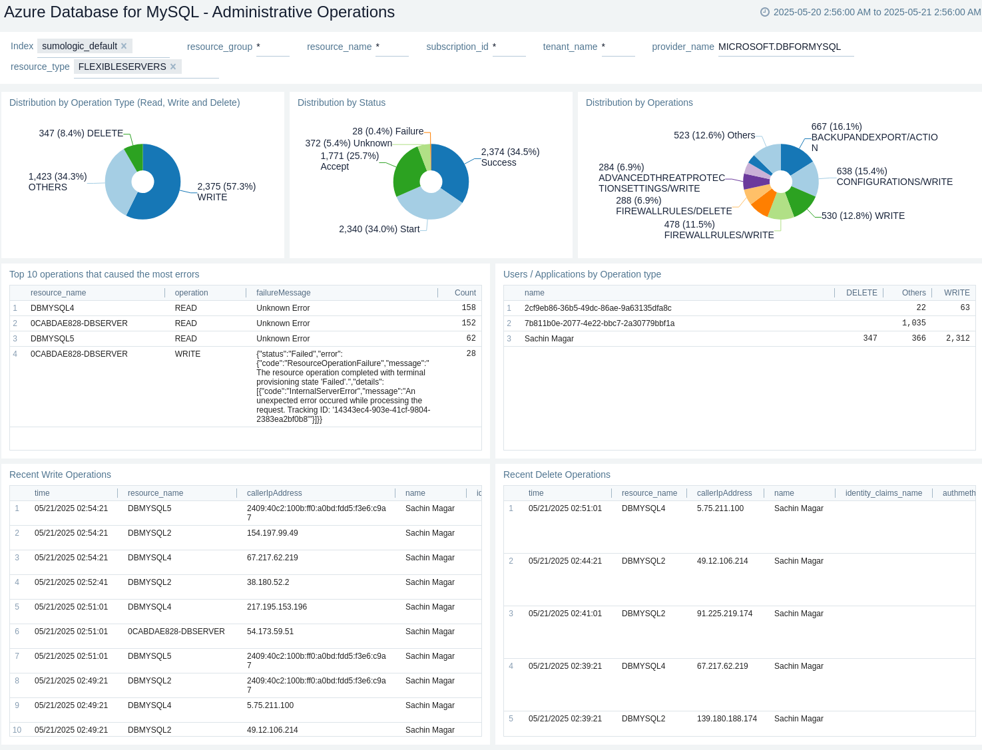Select the BACKUPANDEXPORT slice in Operations pie
This screenshot has width=982, height=750.
pyautogui.click(x=795, y=157)
